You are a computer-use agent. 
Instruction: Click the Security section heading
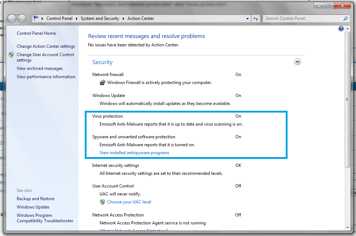pyautogui.click(x=102, y=62)
